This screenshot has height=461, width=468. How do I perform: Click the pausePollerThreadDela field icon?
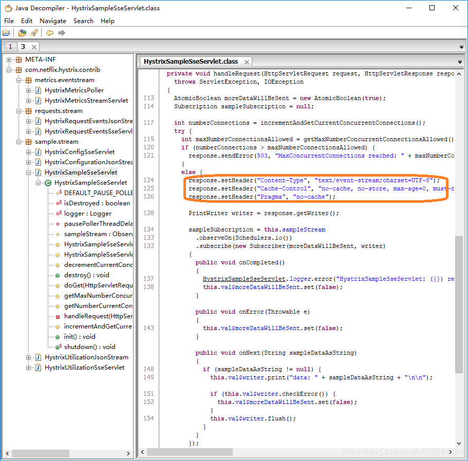pyautogui.click(x=58, y=224)
